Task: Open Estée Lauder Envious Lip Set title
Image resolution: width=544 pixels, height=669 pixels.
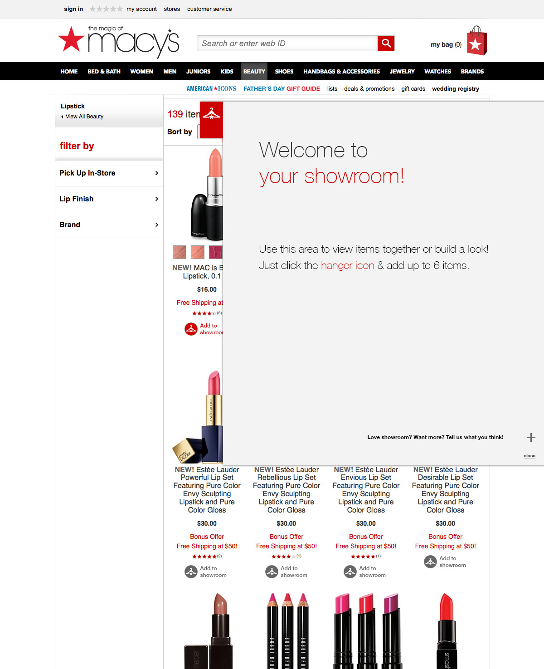Action: coord(366,490)
